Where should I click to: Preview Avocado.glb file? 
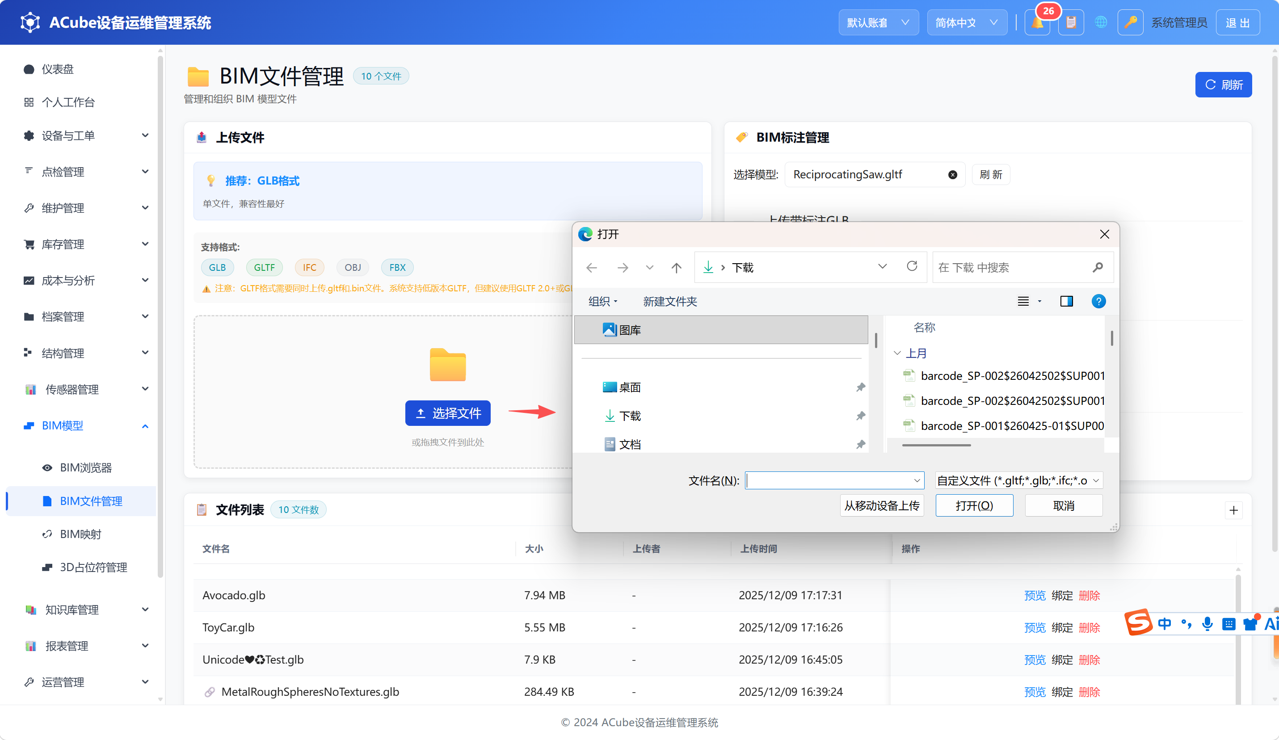click(1035, 595)
